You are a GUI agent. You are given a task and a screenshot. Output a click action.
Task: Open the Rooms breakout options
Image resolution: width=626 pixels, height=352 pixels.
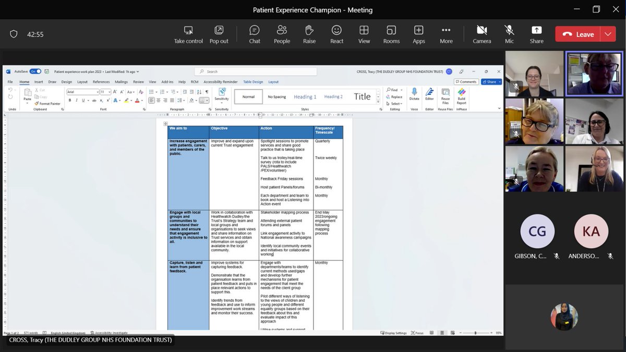tap(391, 34)
